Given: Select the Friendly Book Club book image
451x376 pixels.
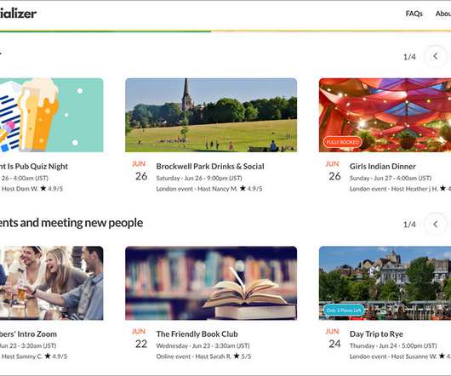Looking at the screenshot, I should pyautogui.click(x=211, y=283).
